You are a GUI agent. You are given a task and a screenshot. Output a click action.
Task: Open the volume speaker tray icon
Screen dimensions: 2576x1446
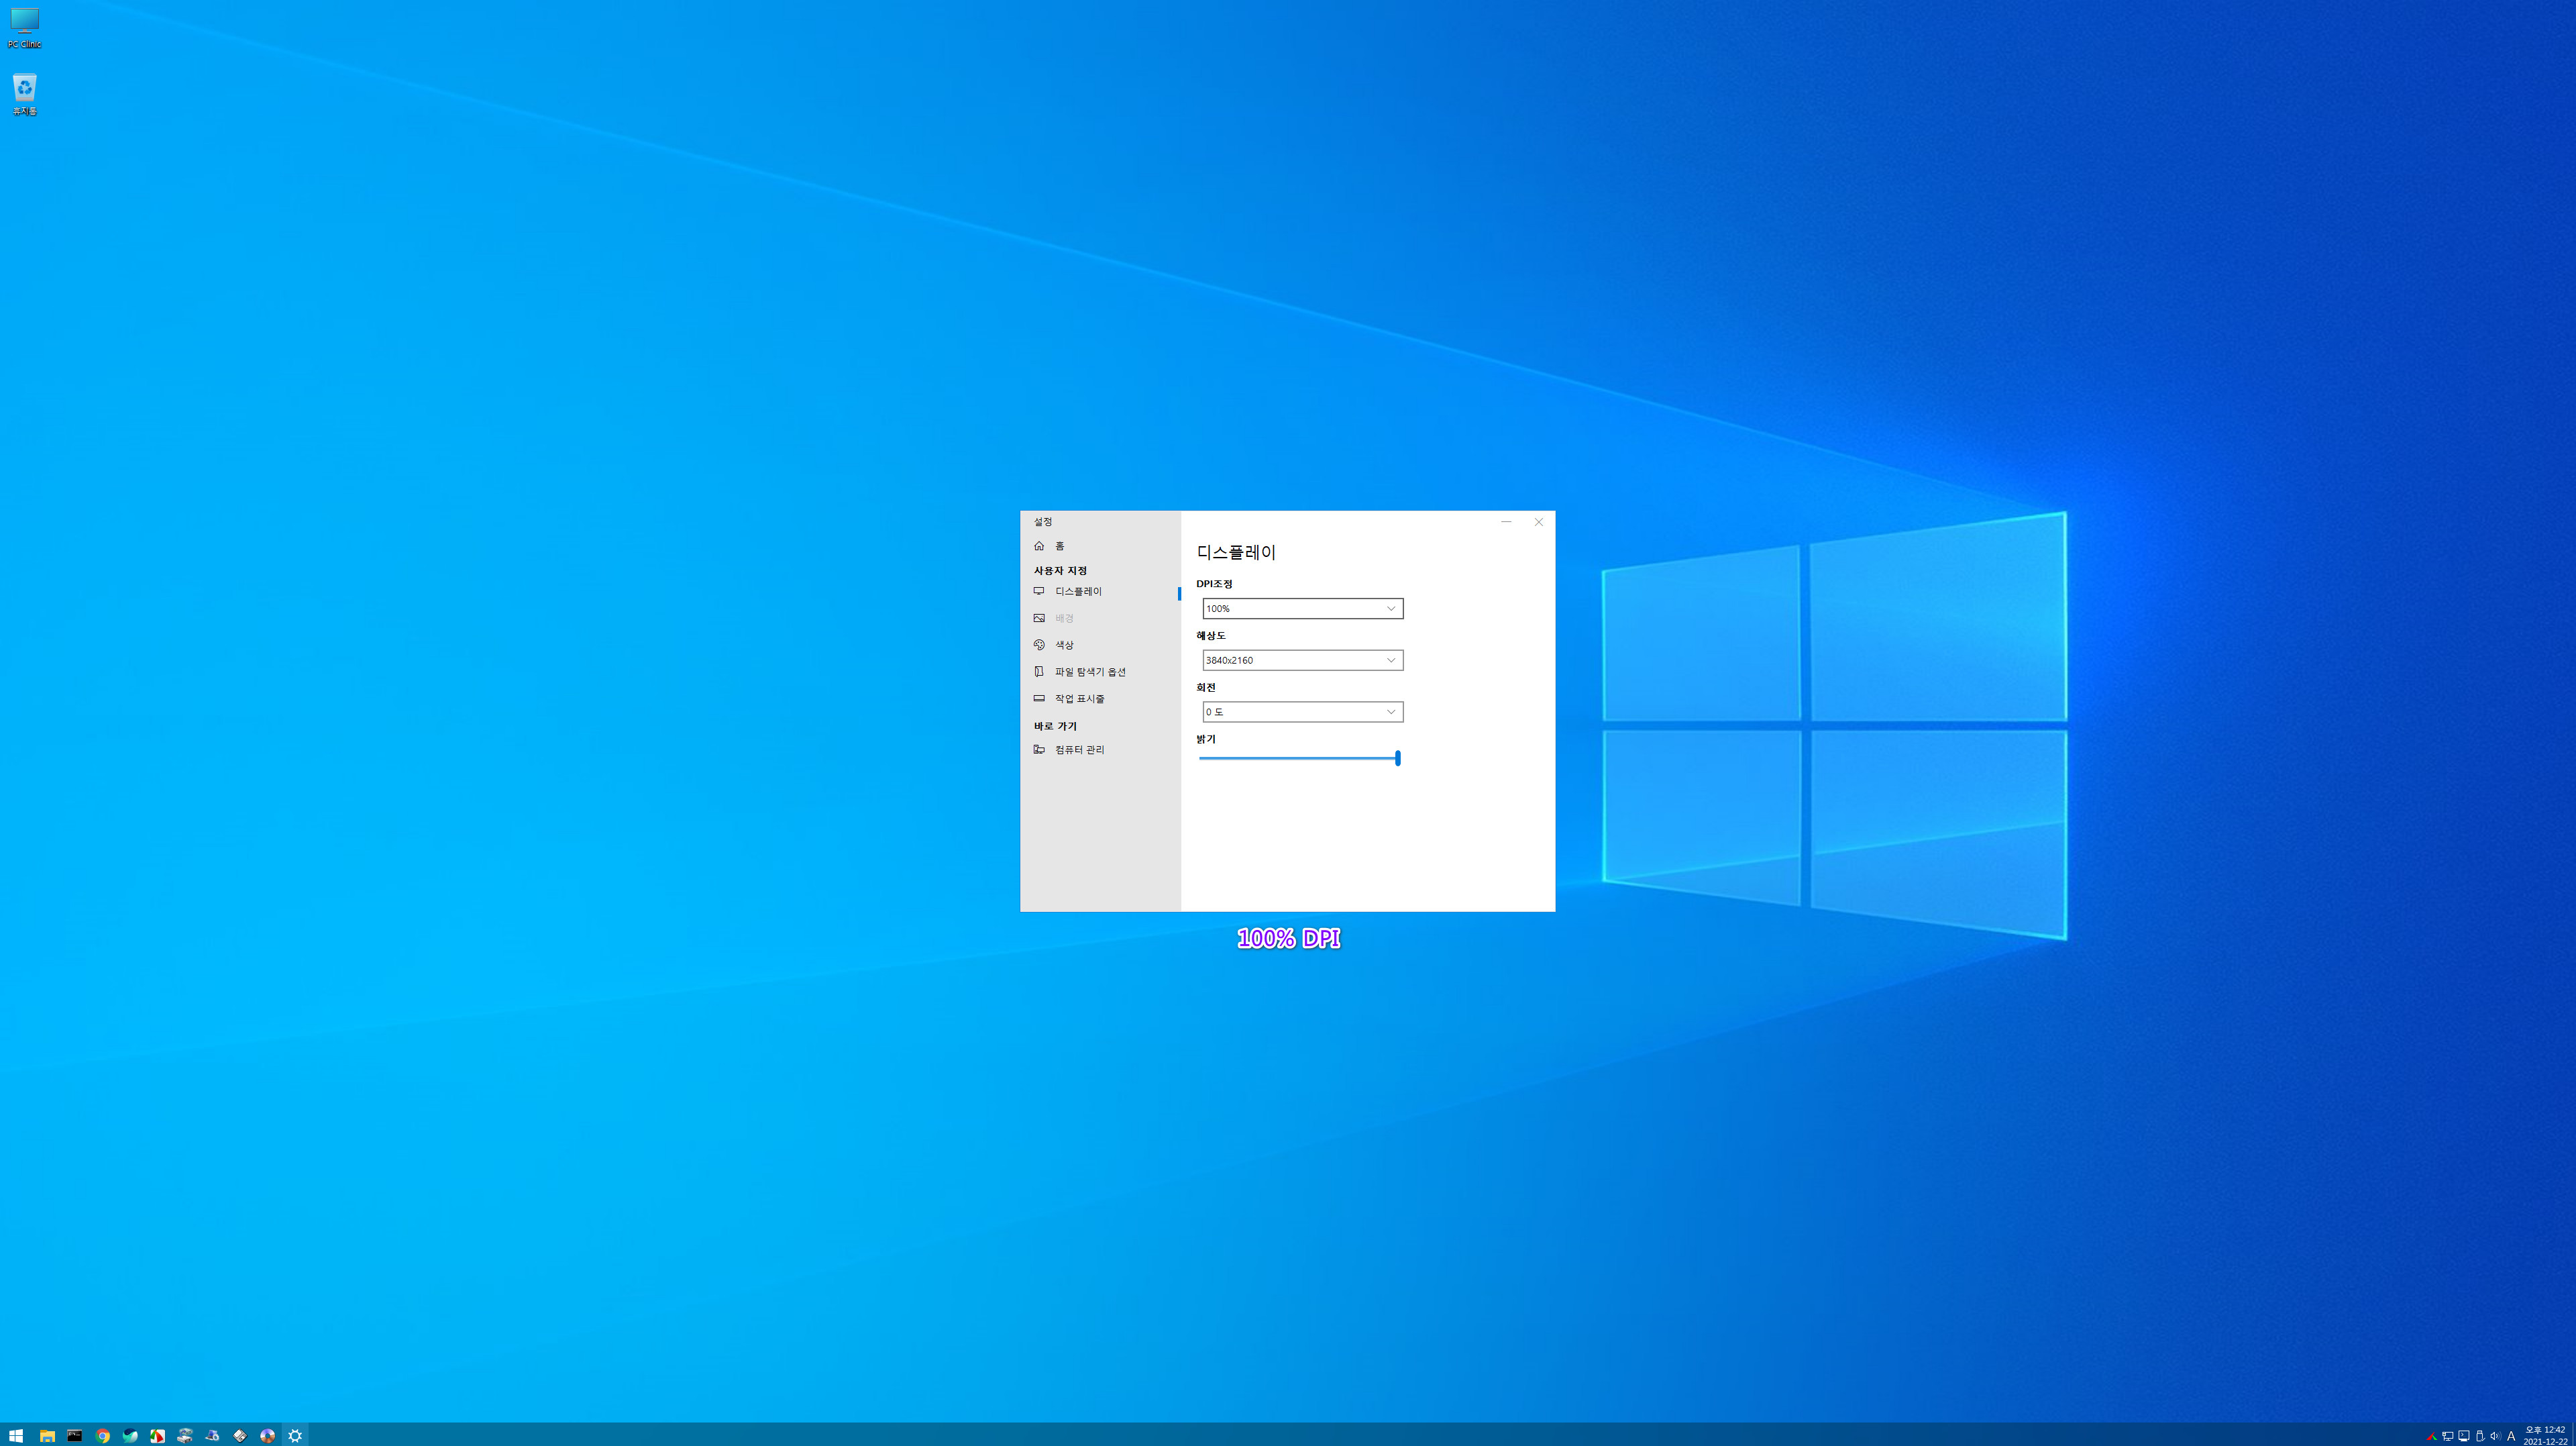[2495, 1436]
